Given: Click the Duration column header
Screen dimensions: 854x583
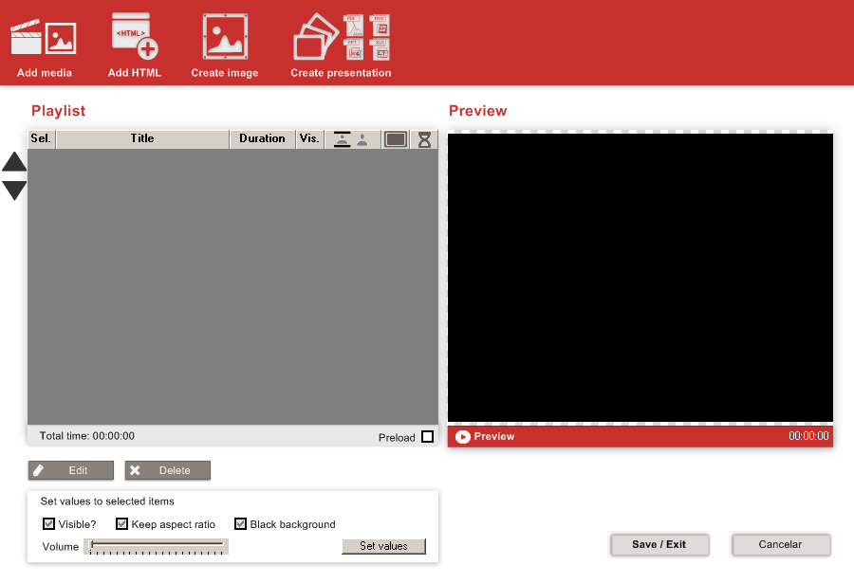Looking at the screenshot, I should coord(262,139).
